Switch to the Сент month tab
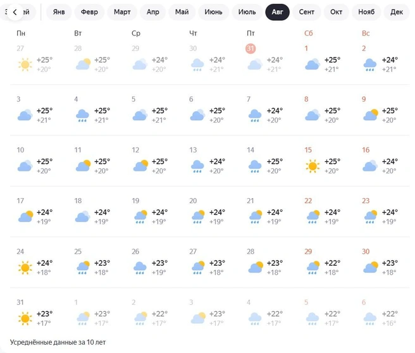 pyautogui.click(x=306, y=12)
